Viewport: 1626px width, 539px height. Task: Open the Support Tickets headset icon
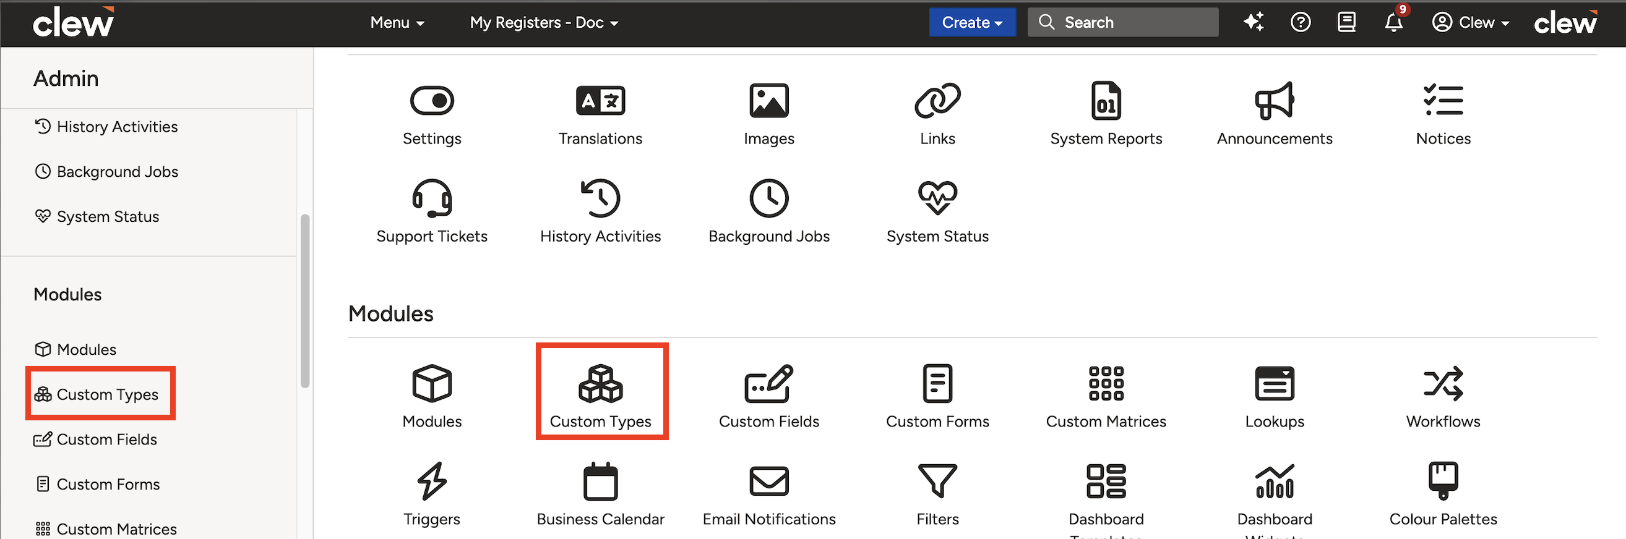tap(432, 198)
